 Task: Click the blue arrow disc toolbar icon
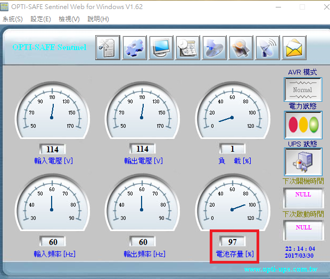[x=214, y=47]
